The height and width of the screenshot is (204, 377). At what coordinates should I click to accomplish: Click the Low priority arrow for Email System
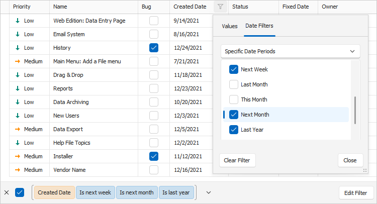click(x=18, y=34)
